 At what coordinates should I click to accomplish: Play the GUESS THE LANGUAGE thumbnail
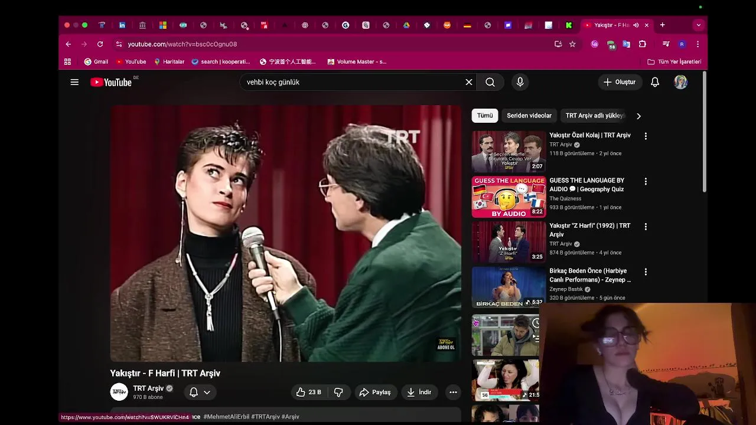[x=509, y=197]
